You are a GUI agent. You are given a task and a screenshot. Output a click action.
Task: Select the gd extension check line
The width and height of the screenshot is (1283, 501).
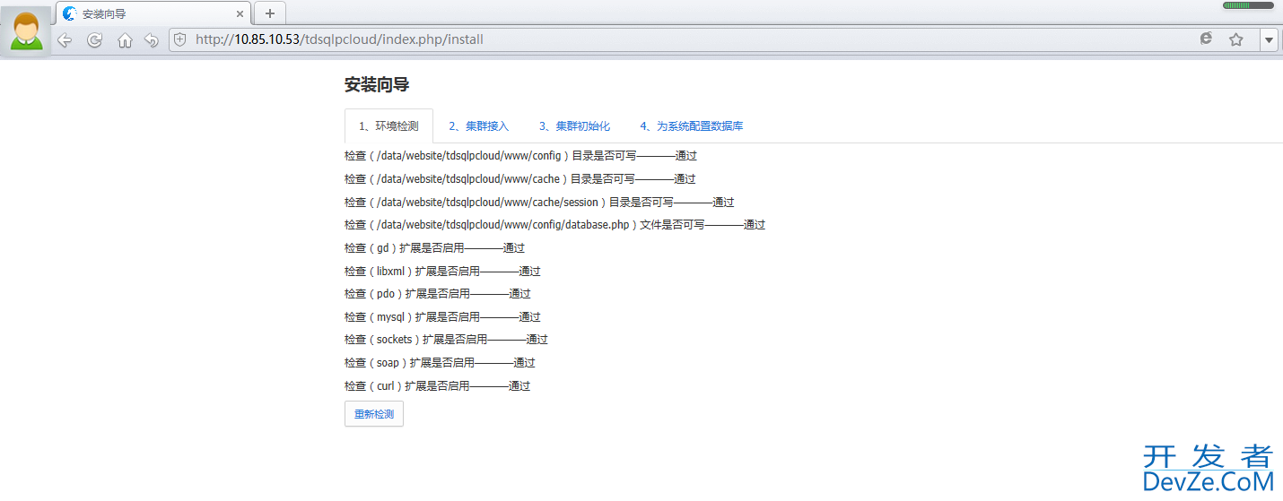coord(434,248)
